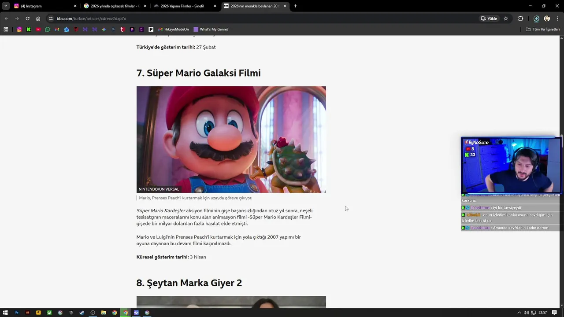Open HikayeModeOn bookmark
Image resolution: width=564 pixels, height=317 pixels.
point(174,29)
